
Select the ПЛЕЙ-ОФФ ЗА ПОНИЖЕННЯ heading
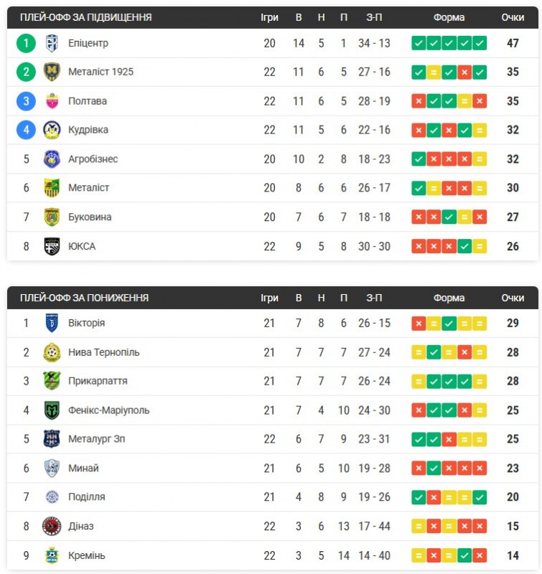(x=84, y=298)
